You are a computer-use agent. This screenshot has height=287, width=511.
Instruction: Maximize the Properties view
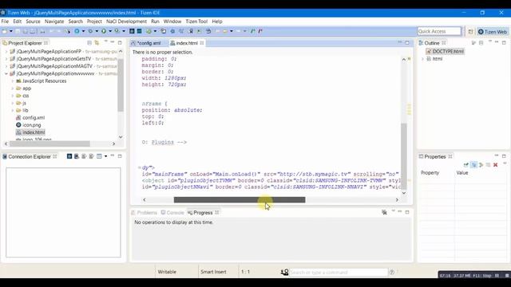(504, 156)
